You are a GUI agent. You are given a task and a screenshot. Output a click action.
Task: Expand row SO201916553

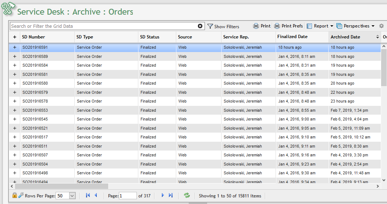coord(15,110)
